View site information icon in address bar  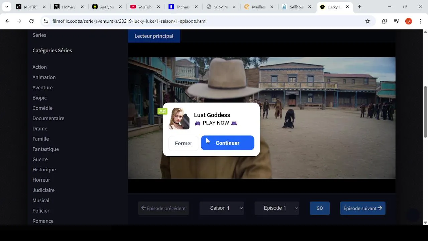point(46,21)
